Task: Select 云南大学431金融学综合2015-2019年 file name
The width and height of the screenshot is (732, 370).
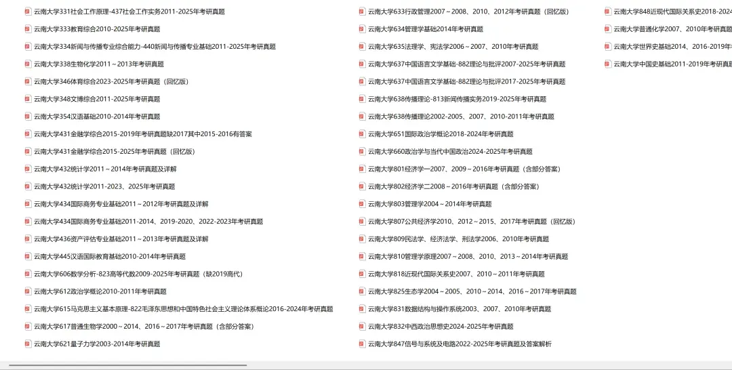Action: coord(143,134)
